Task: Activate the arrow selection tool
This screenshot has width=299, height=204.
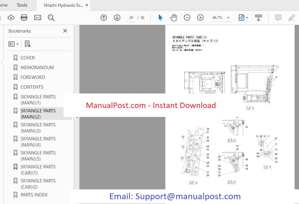Action: pos(160,18)
